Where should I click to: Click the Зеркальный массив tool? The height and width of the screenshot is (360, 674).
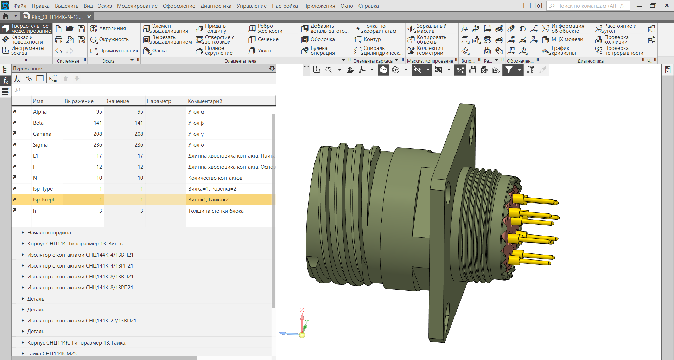427,28
